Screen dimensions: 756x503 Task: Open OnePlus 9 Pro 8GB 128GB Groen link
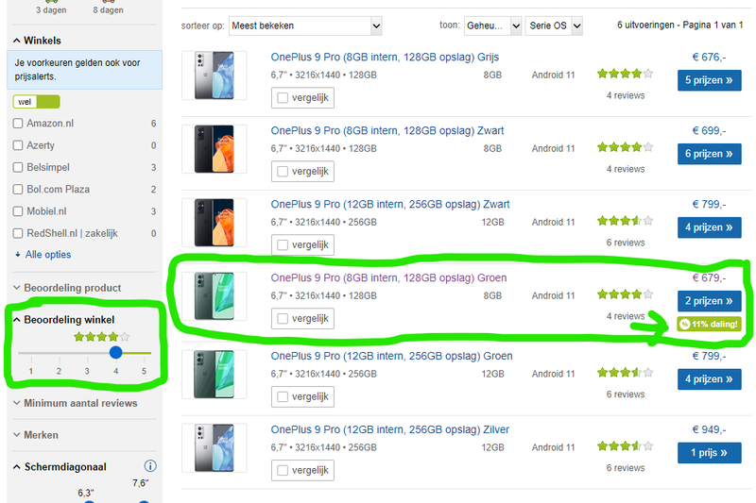(x=388, y=277)
